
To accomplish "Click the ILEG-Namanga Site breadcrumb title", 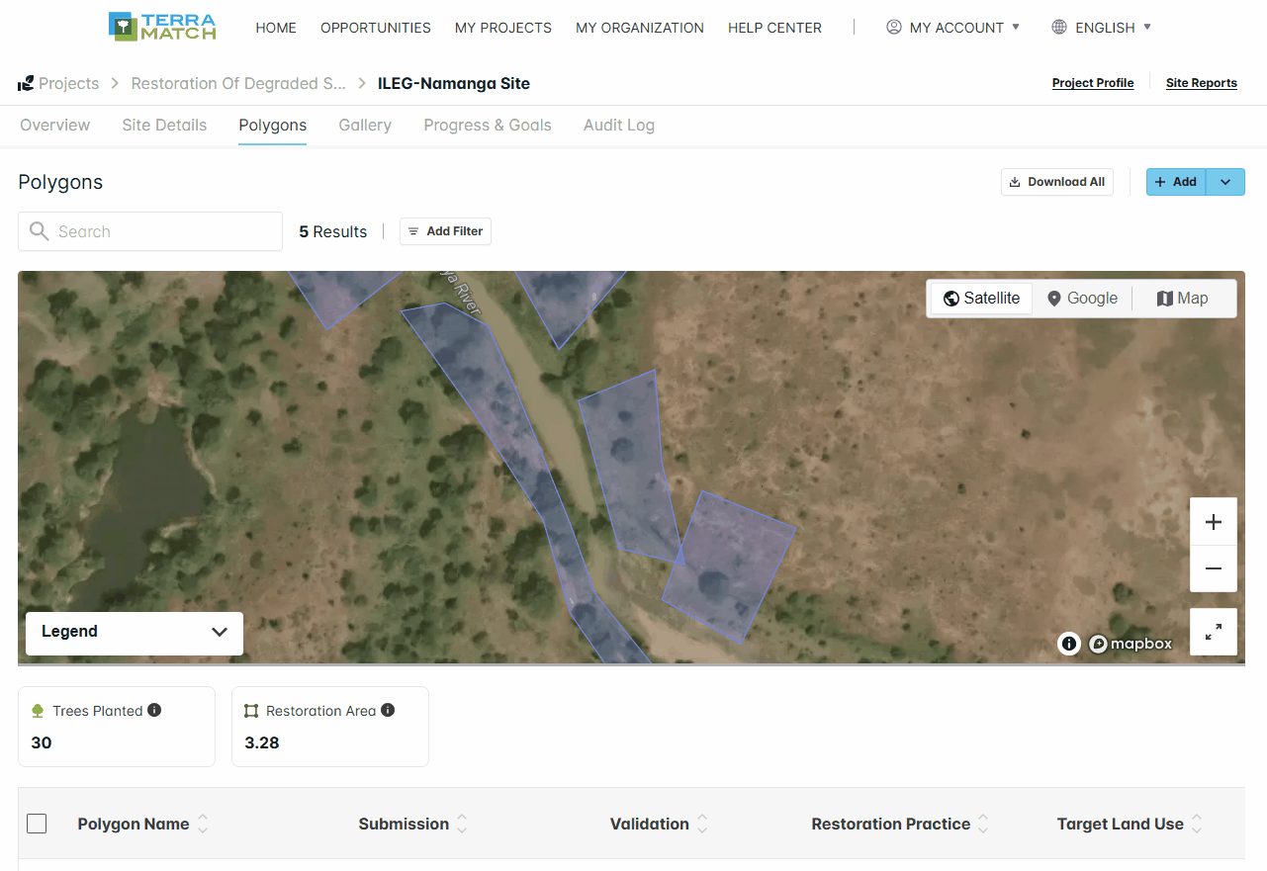I will coord(454,83).
